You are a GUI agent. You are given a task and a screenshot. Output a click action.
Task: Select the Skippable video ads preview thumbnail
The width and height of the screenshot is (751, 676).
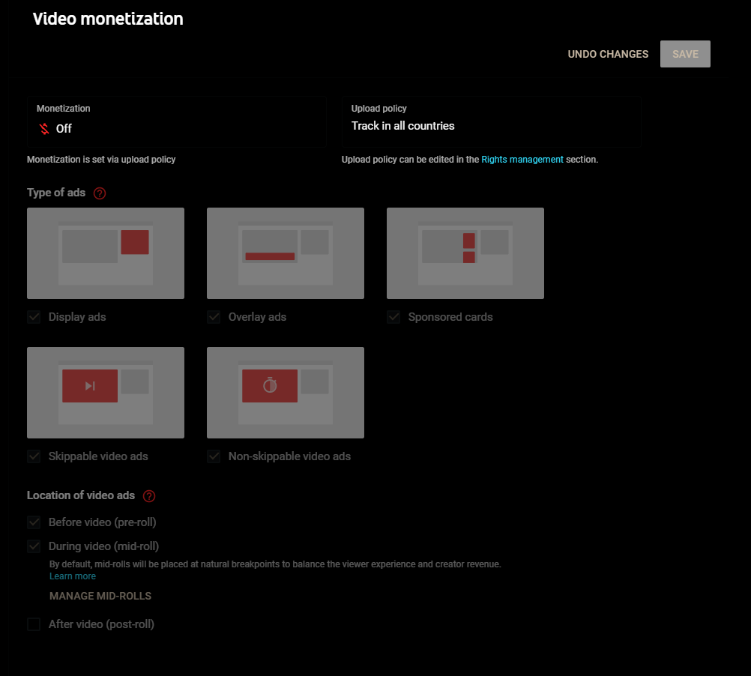coord(106,393)
